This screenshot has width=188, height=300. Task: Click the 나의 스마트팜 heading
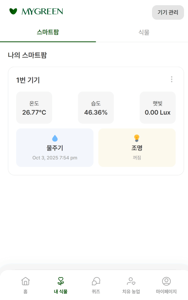click(27, 55)
